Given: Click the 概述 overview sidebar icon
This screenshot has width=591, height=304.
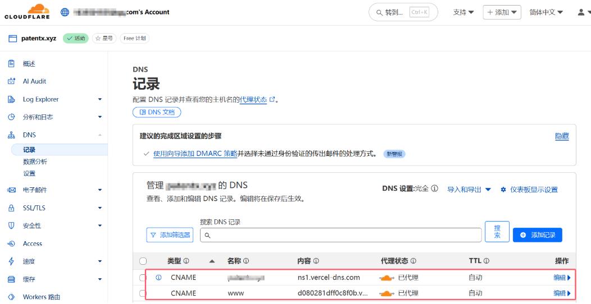Looking at the screenshot, I should pos(11,64).
